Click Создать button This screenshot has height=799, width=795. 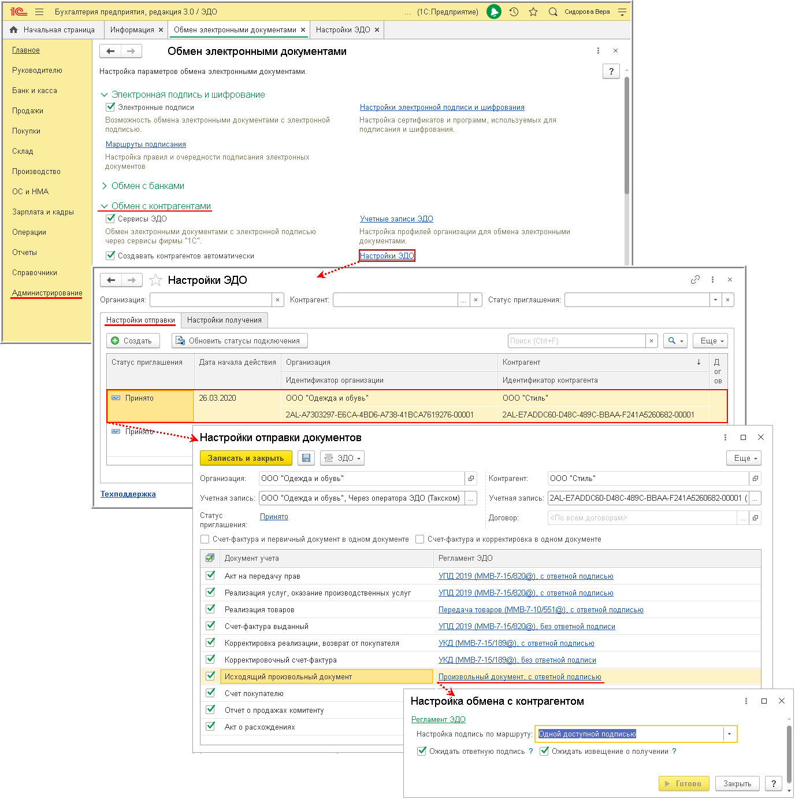[132, 341]
